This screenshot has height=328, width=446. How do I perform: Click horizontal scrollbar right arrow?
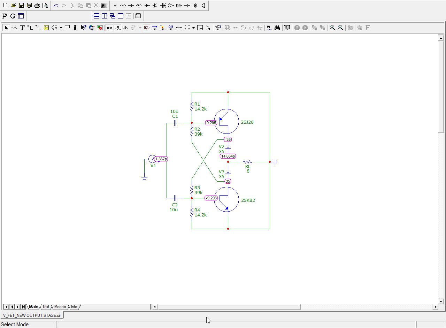click(x=435, y=307)
